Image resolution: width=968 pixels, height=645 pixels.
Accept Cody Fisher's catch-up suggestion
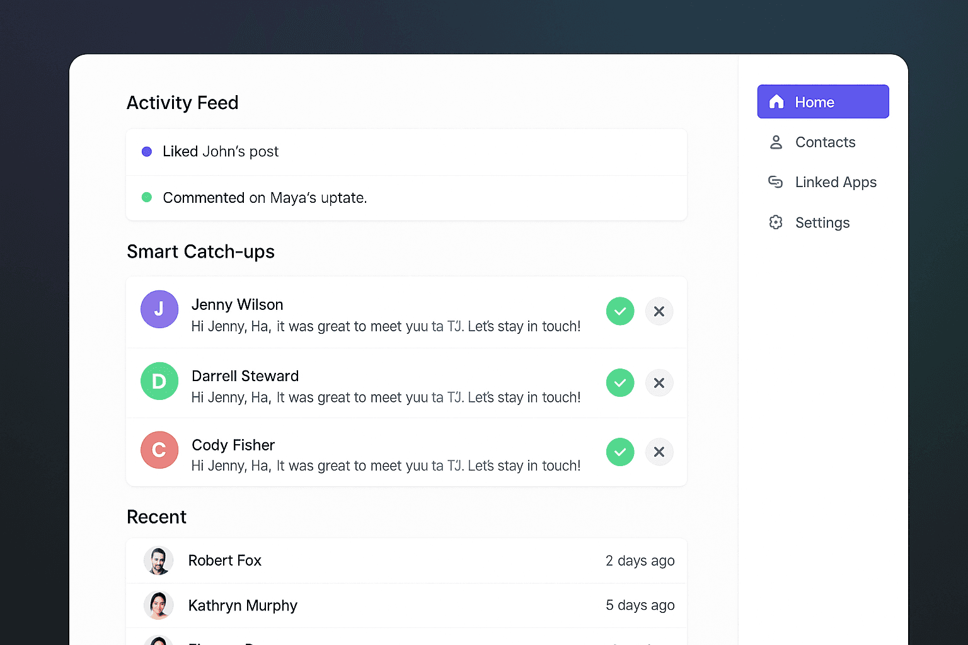coord(619,452)
